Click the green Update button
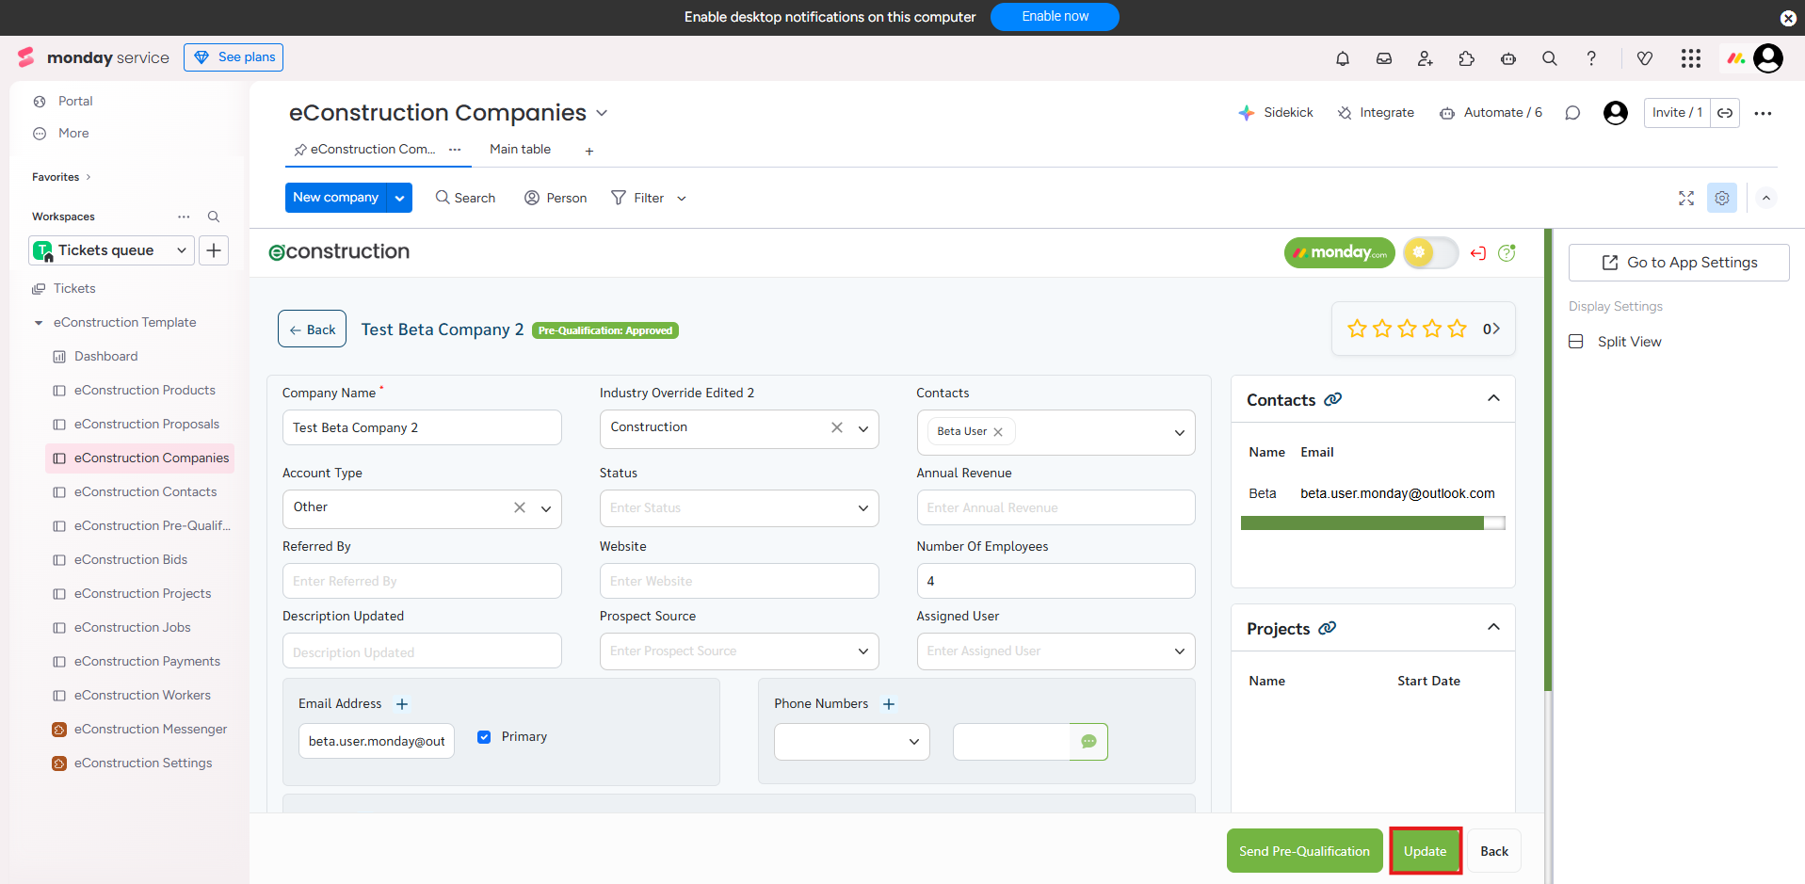The width and height of the screenshot is (1805, 884). pyautogui.click(x=1425, y=851)
